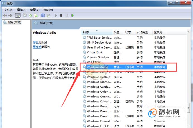Select the Windows Connect Now service

[x=124, y=97]
